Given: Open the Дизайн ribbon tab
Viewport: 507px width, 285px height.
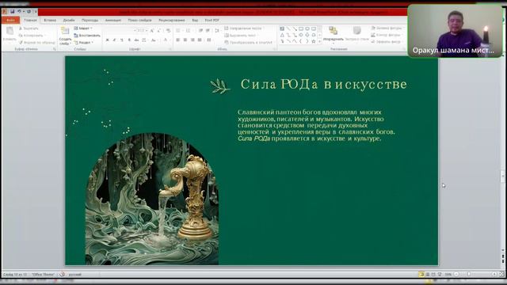Looking at the screenshot, I should coord(69,20).
